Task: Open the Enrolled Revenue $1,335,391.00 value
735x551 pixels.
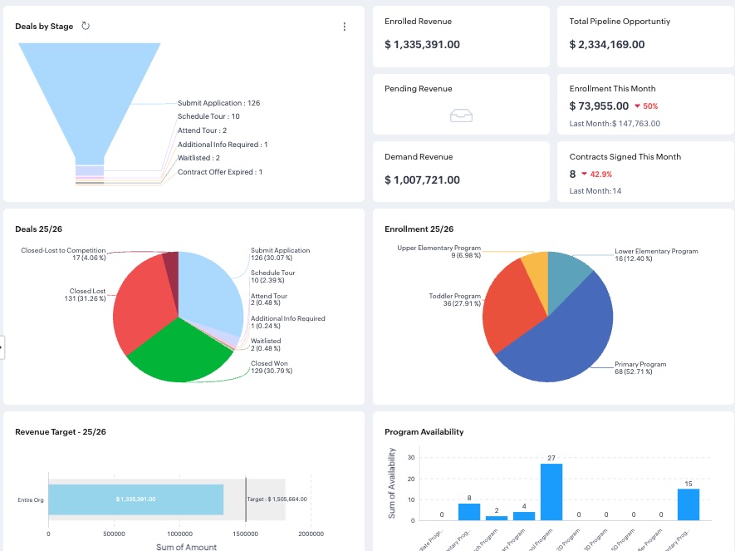Action: (x=423, y=45)
